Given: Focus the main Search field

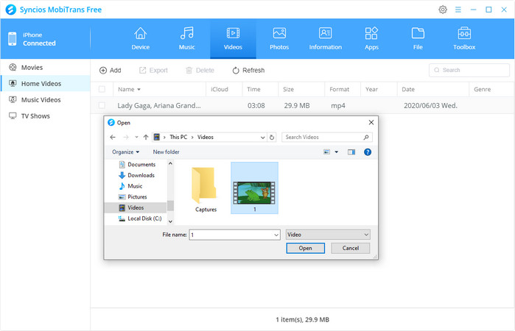Looking at the screenshot, I should click(469, 70).
